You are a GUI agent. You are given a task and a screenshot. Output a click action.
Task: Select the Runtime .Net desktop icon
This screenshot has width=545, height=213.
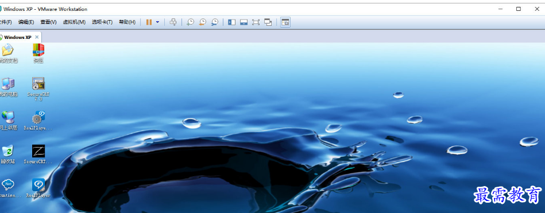(9, 188)
